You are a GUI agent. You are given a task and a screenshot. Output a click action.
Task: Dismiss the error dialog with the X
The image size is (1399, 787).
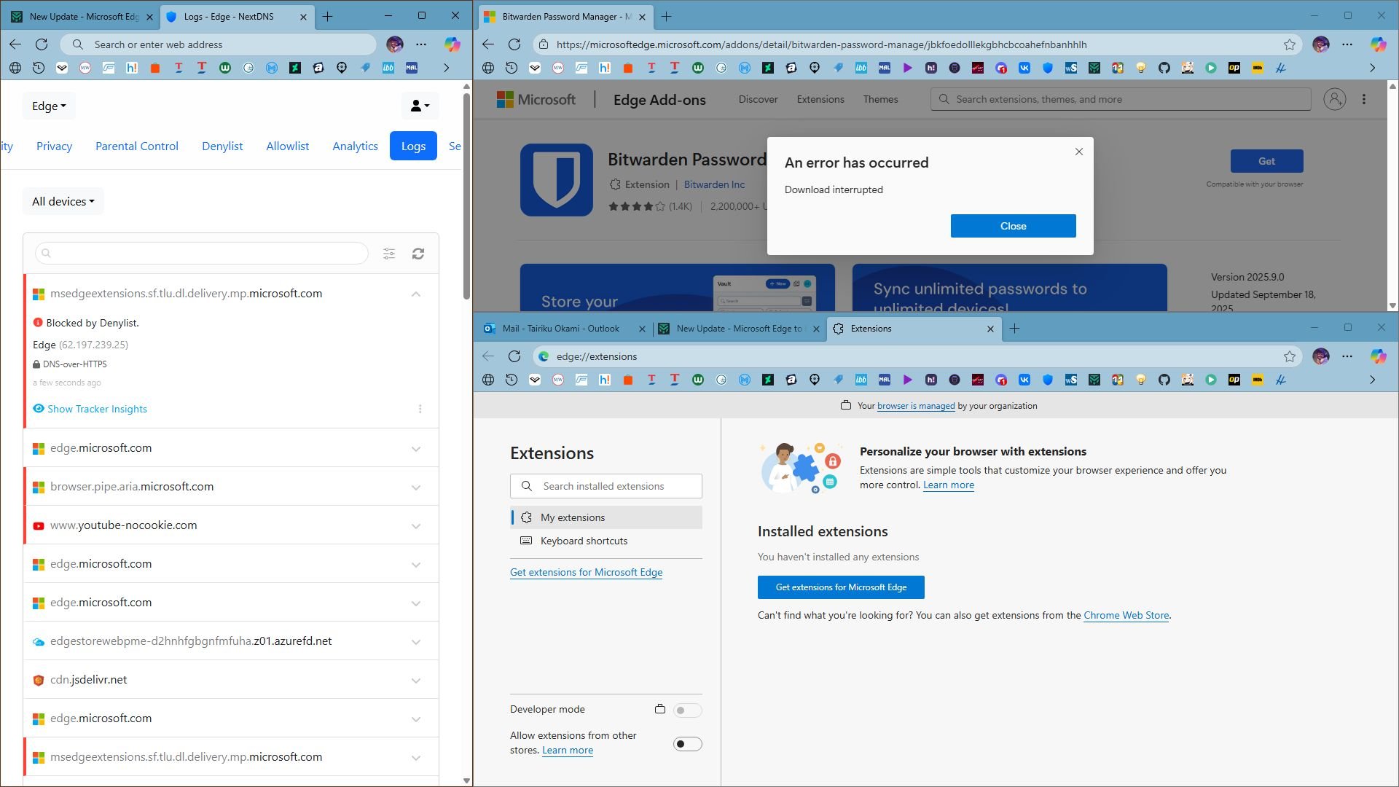(x=1079, y=152)
